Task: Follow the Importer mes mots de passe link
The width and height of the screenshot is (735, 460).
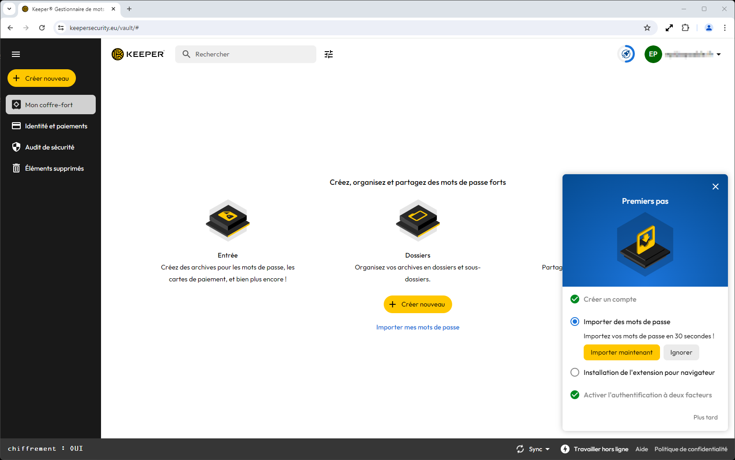Action: pos(418,327)
